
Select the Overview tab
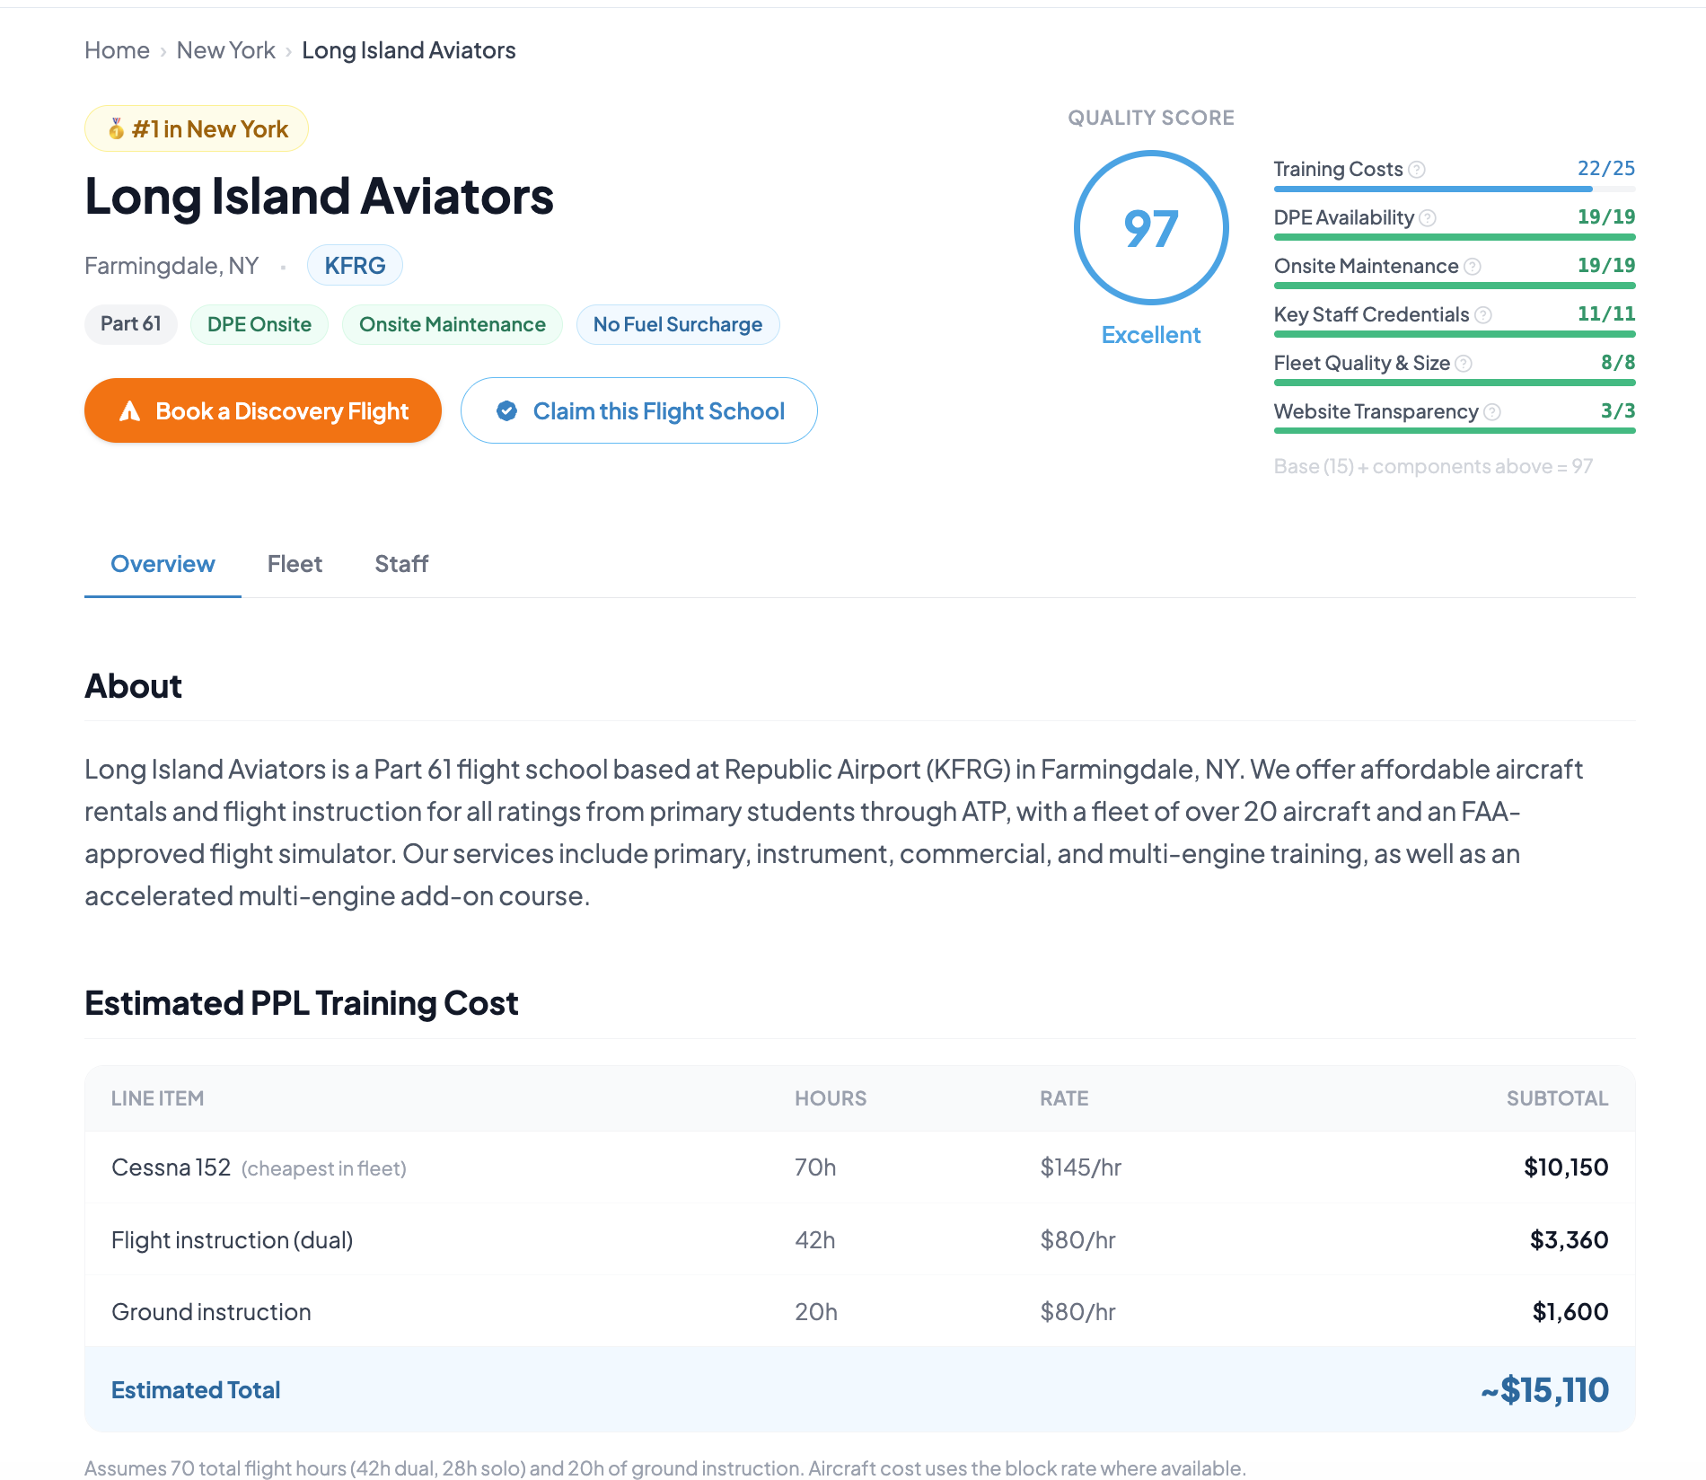163,564
